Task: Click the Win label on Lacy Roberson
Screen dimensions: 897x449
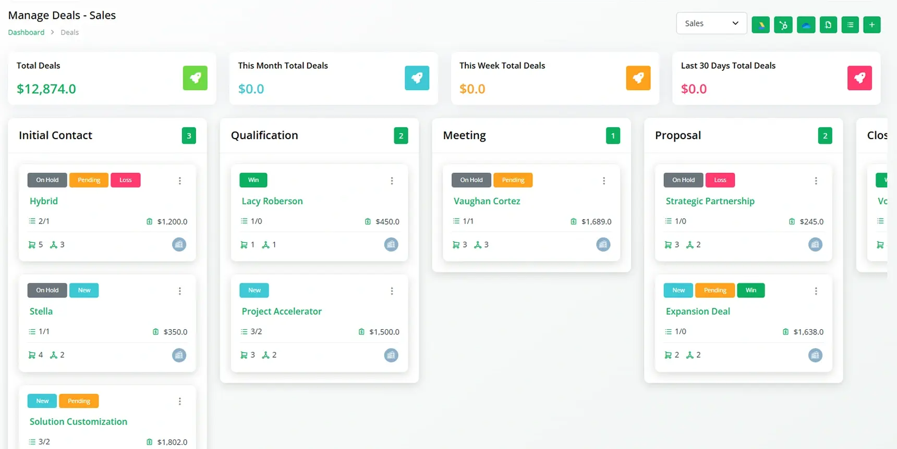Action: [x=253, y=180]
